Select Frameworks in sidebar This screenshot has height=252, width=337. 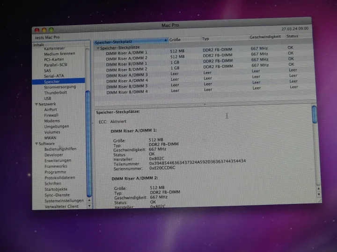(x=56, y=166)
